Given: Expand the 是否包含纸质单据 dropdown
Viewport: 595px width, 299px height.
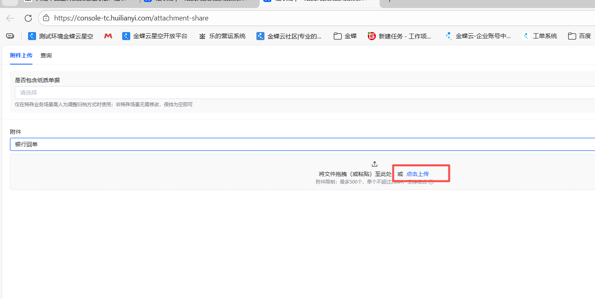Looking at the screenshot, I should 305,93.
